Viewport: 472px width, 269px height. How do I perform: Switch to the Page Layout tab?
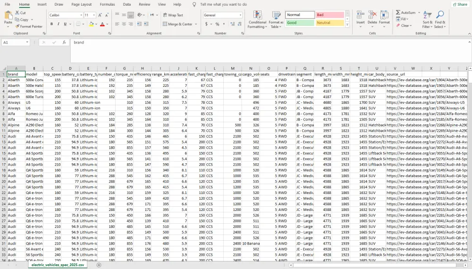[81, 5]
